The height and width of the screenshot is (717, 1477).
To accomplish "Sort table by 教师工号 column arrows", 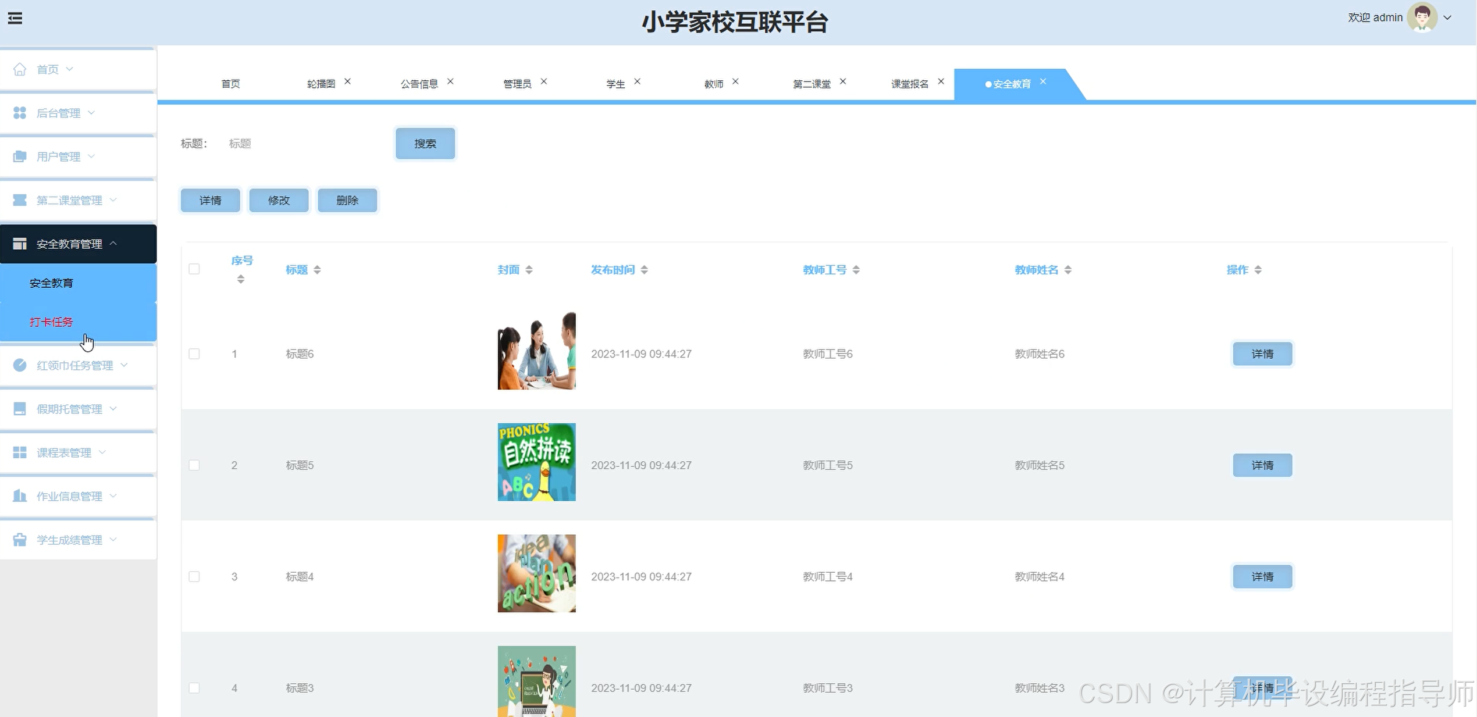I will click(x=856, y=270).
